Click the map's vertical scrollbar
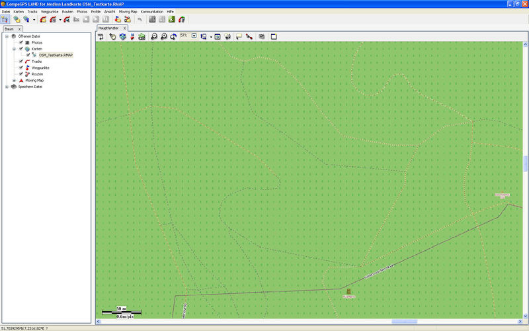This screenshot has height=331, width=529. point(526,163)
